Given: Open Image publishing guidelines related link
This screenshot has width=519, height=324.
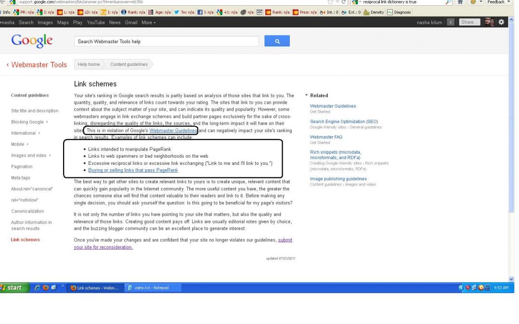Looking at the screenshot, I should (338, 179).
